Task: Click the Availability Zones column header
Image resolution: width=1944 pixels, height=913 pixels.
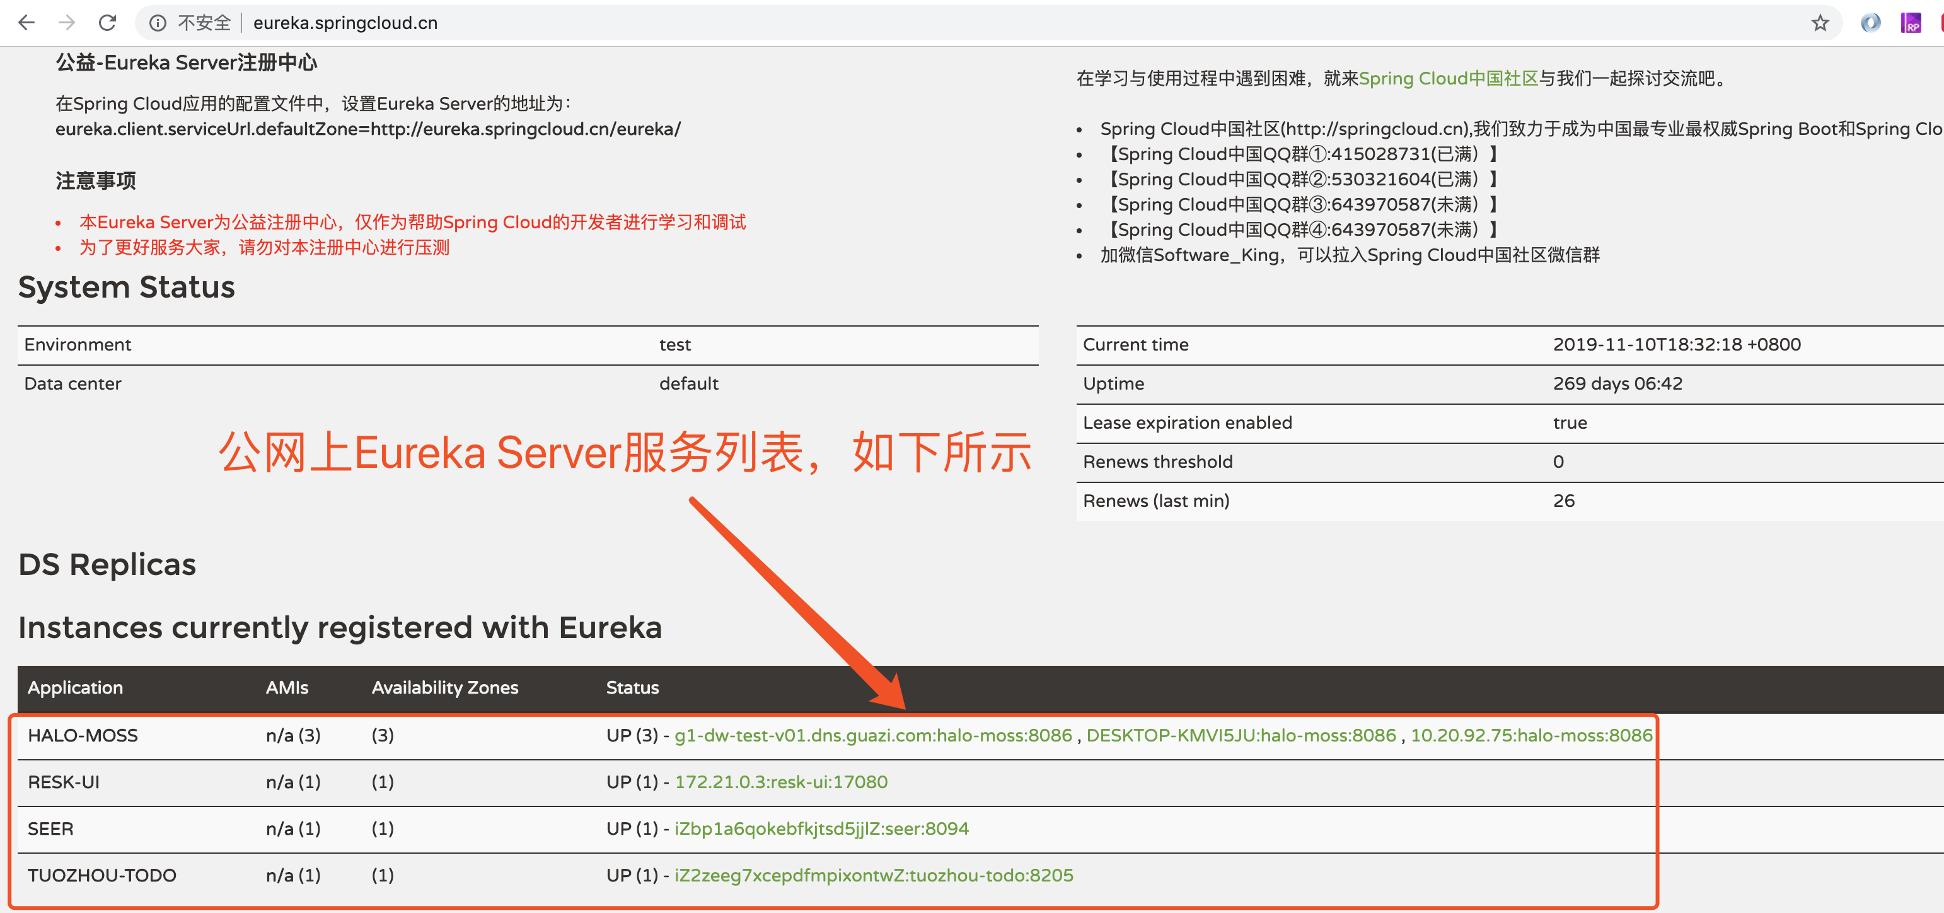Action: pos(444,688)
